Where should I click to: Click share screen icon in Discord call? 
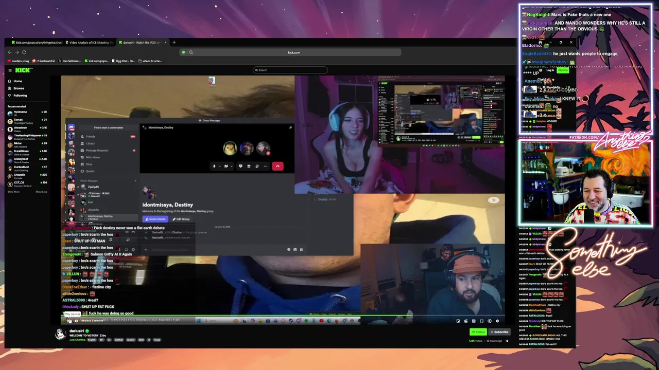(x=240, y=166)
